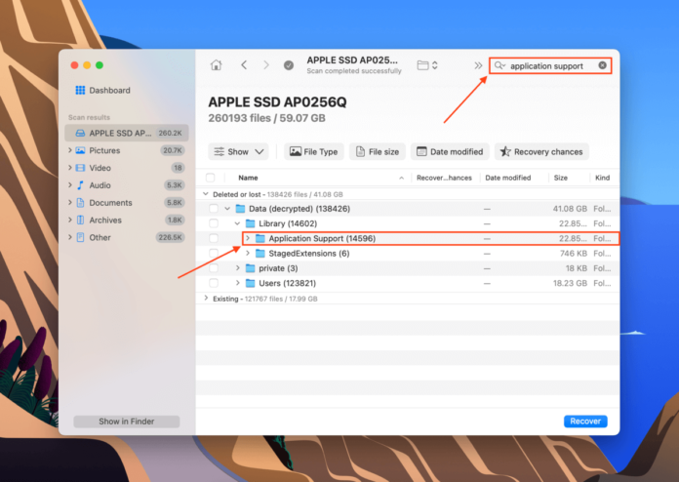The image size is (679, 482).
Task: Expand the Application Support folder
Action: point(248,238)
